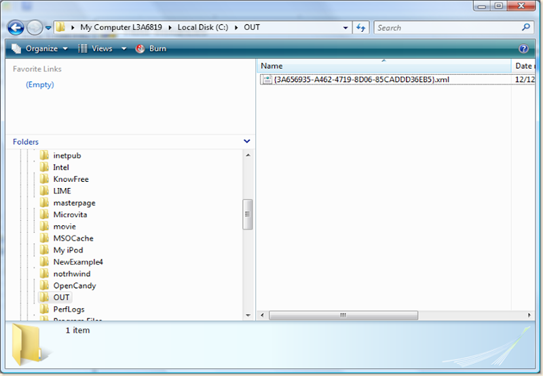This screenshot has width=543, height=376.
Task: Expand arrow after Local Disk (C:) breadcrumb
Action: click(x=236, y=28)
